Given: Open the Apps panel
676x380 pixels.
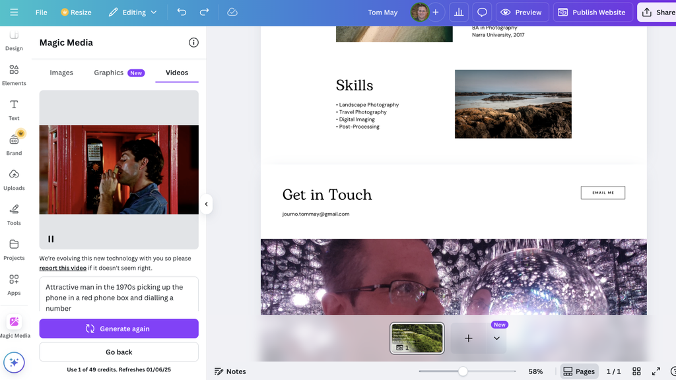Looking at the screenshot, I should pos(13,284).
